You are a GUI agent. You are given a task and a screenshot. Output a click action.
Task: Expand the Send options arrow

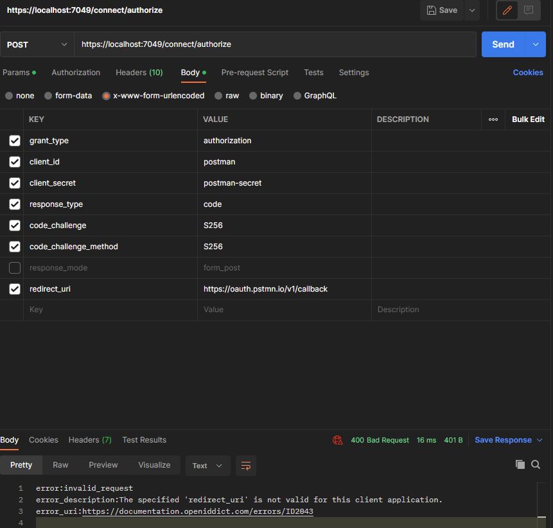pos(536,44)
